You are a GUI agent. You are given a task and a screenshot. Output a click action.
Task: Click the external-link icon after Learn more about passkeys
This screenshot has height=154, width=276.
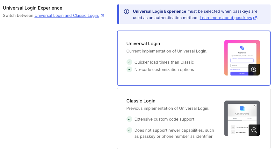click(x=255, y=18)
